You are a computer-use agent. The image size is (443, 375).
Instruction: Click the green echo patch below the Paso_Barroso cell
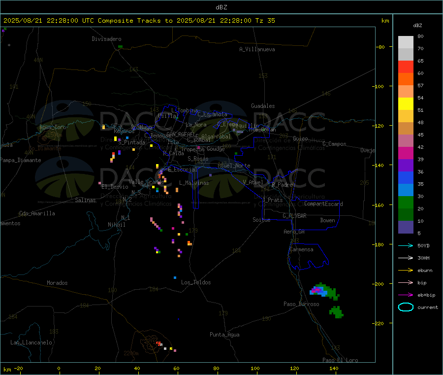336,312
